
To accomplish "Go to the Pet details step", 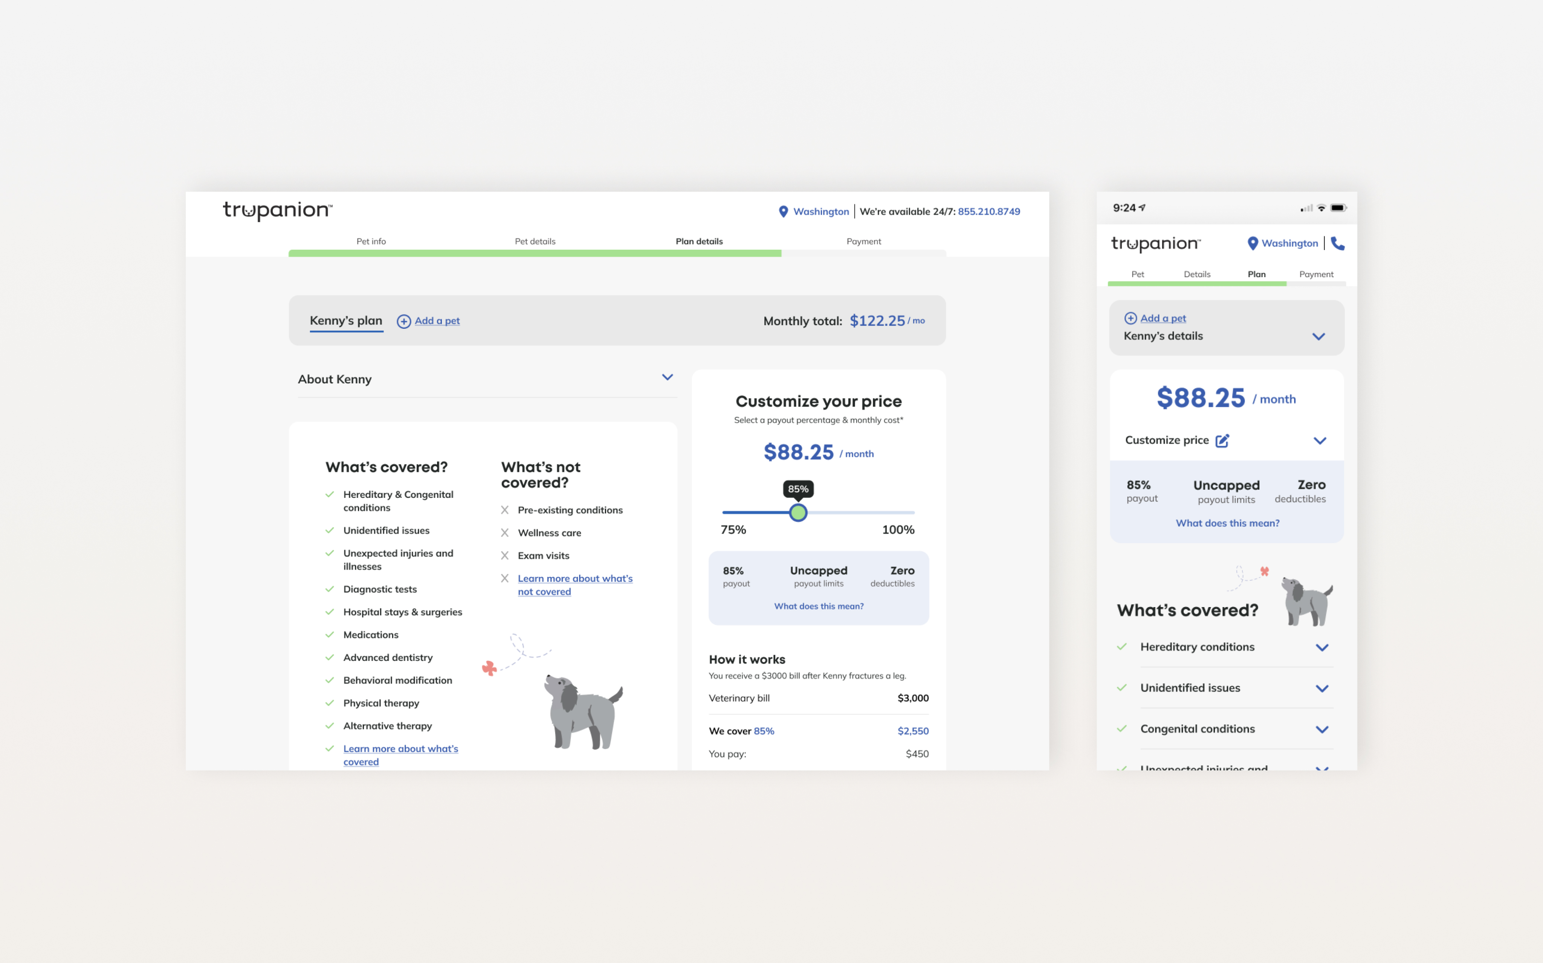I will [535, 241].
